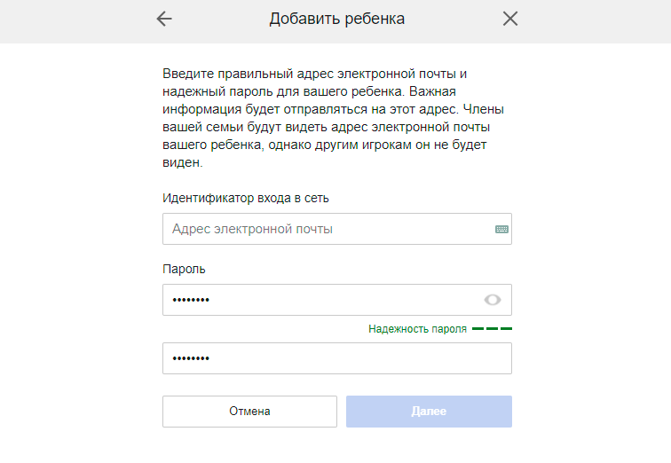Click the Надежность пароля text
Image resolution: width=671 pixels, height=463 pixels.
(417, 329)
